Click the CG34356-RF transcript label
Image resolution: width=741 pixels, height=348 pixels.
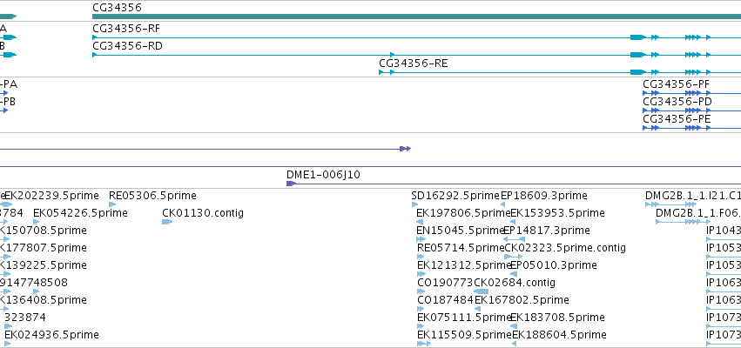pyautogui.click(x=126, y=29)
